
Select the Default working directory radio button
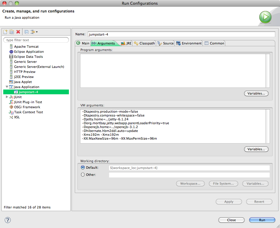pyautogui.click(x=83, y=168)
